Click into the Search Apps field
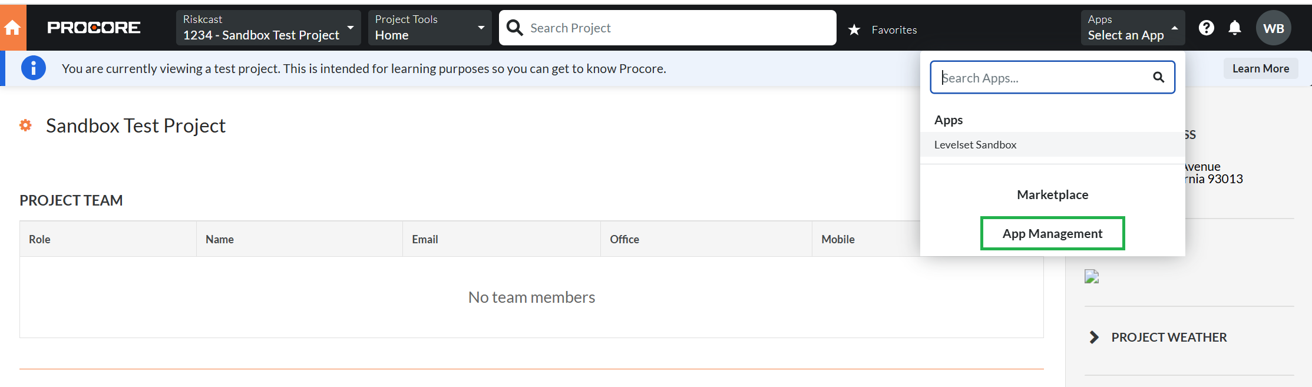The height and width of the screenshot is (387, 1312). (x=1043, y=77)
